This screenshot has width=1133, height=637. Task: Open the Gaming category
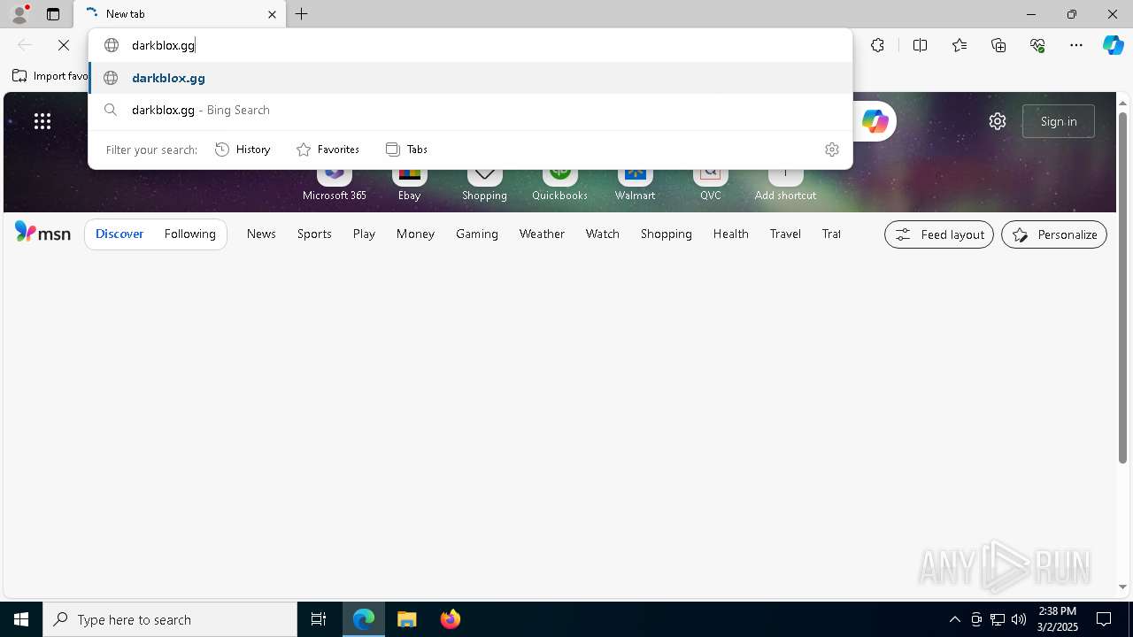pos(477,234)
